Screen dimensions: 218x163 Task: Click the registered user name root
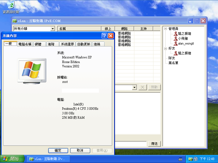(65, 82)
